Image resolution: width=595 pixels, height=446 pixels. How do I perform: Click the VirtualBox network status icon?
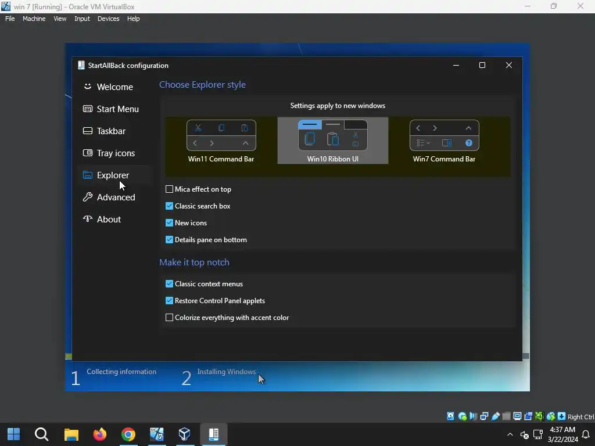[484, 416]
